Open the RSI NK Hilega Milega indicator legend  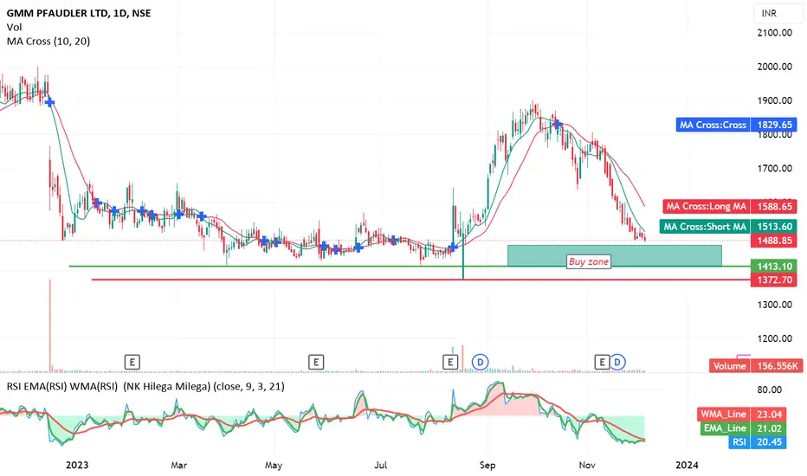tap(145, 386)
